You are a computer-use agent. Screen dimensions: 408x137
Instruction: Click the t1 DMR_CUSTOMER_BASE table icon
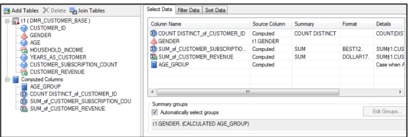point(16,21)
